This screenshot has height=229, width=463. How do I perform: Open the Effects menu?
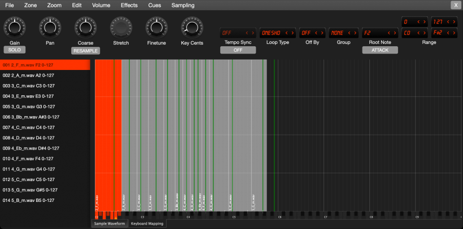tap(129, 5)
